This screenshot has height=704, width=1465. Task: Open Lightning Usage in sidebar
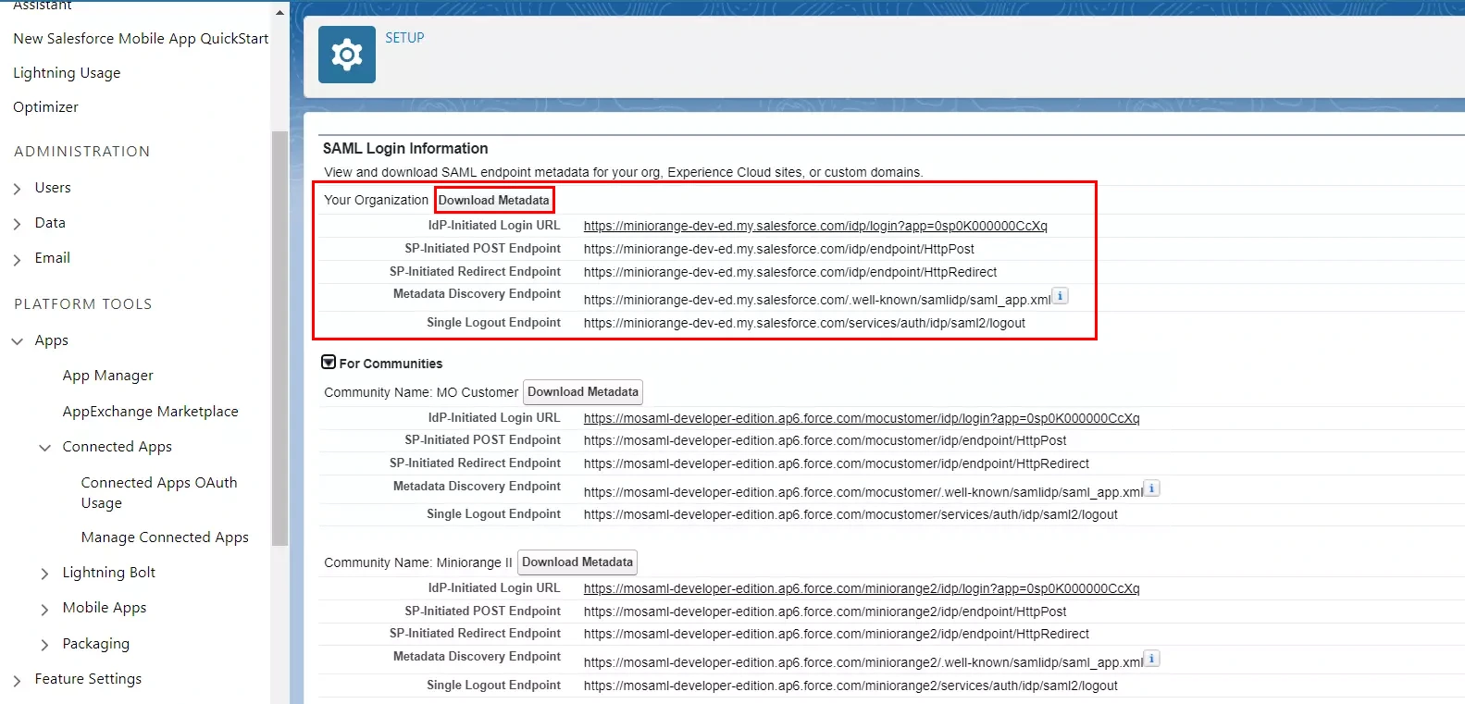(x=67, y=73)
